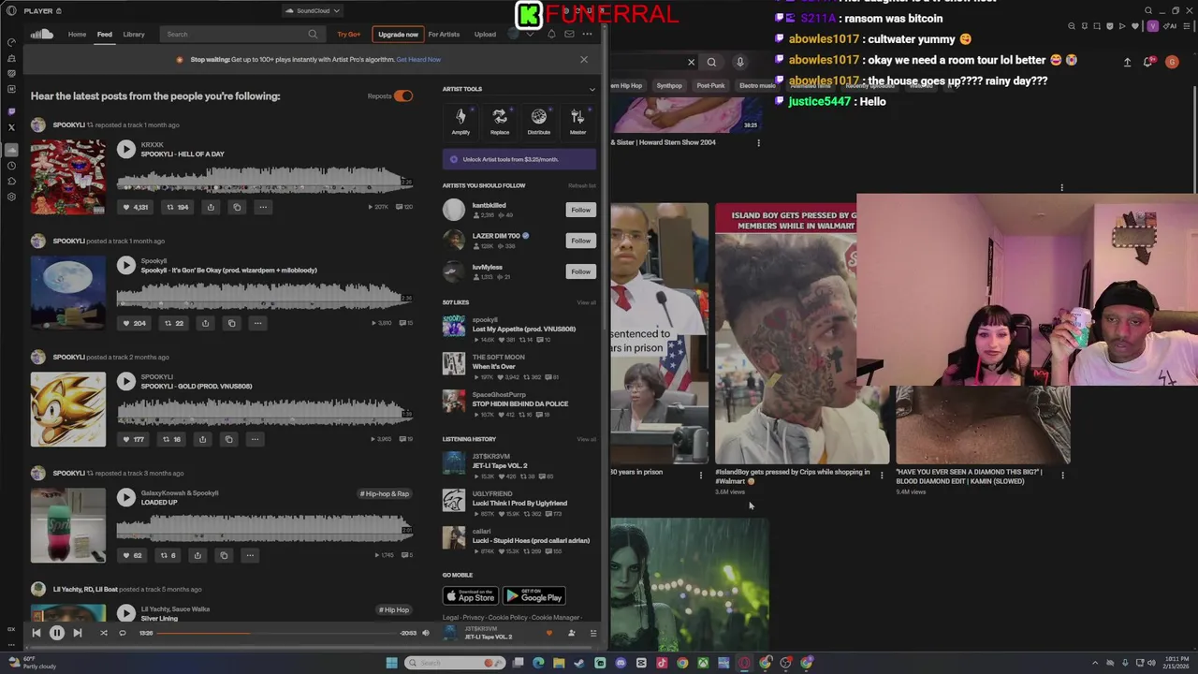Follow kantbkilled
The width and height of the screenshot is (1198, 674).
(581, 210)
